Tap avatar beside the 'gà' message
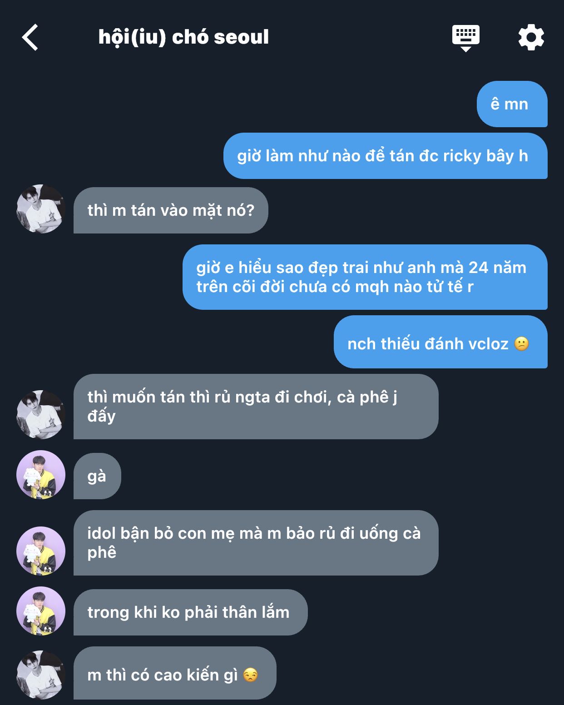 click(x=41, y=475)
